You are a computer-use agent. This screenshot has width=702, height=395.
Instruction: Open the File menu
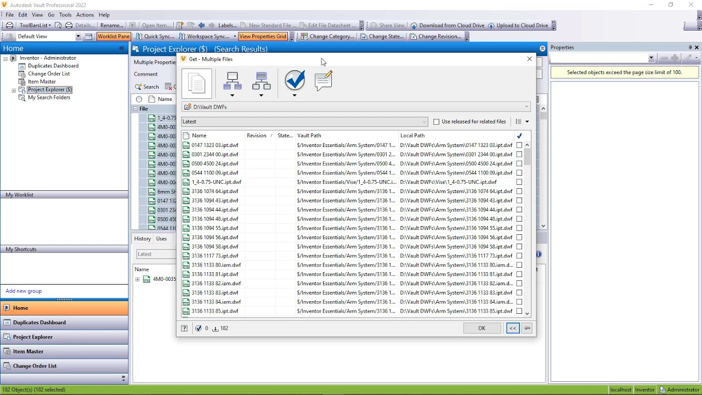tap(10, 15)
